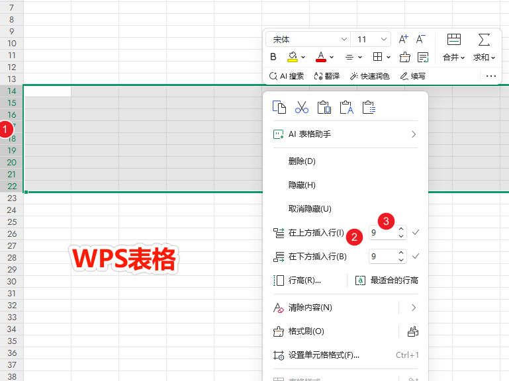
Task: Select 隐藏(H) menu entry
Action: click(302, 185)
